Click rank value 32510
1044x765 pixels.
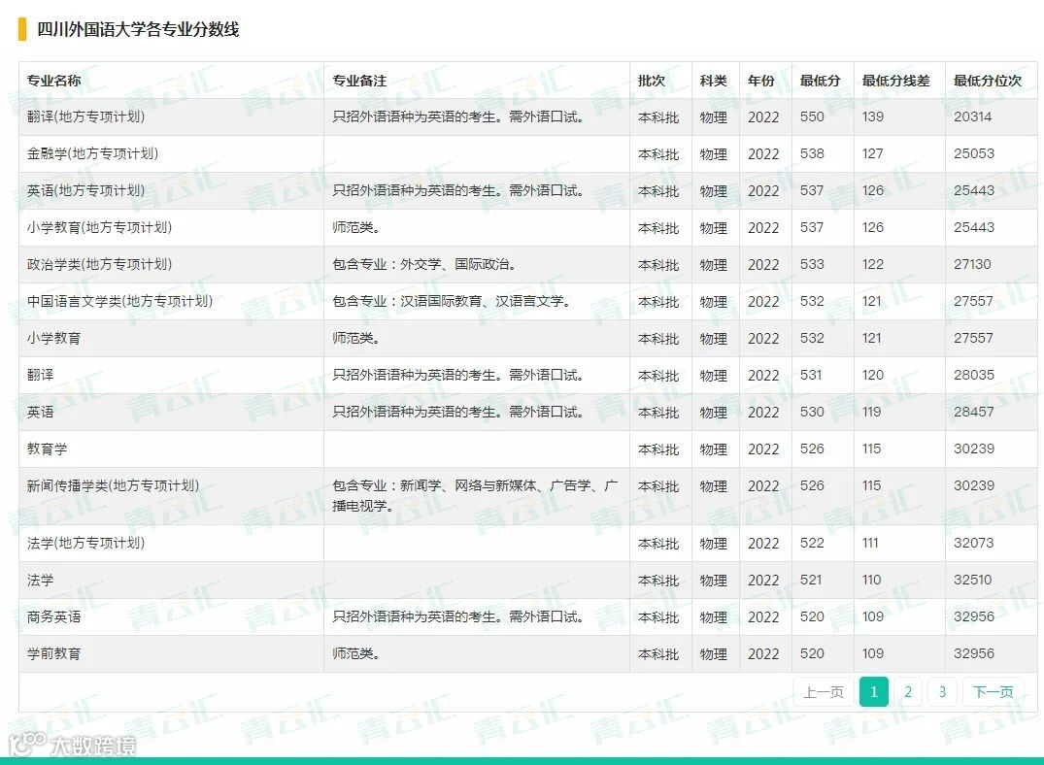[973, 580]
